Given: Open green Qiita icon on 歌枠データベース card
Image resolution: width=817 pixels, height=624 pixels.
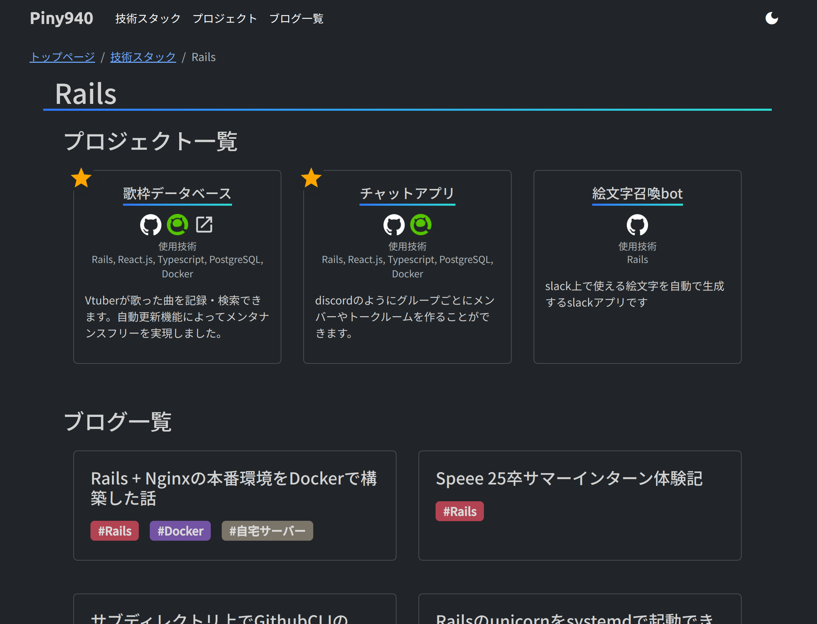Looking at the screenshot, I should point(178,225).
